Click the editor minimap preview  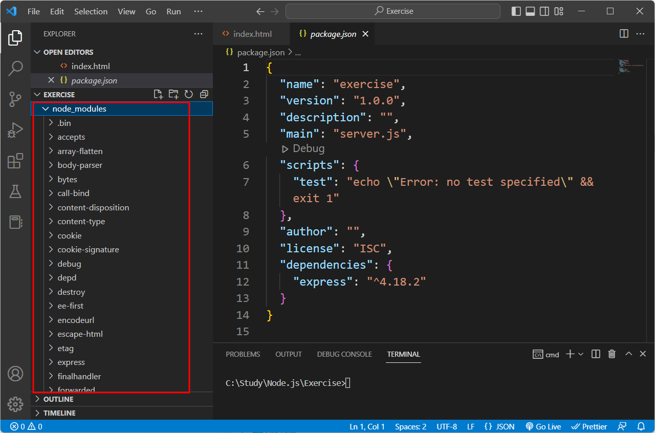tap(629, 67)
